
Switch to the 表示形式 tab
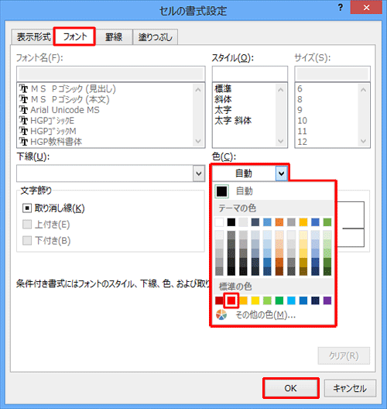pyautogui.click(x=33, y=36)
